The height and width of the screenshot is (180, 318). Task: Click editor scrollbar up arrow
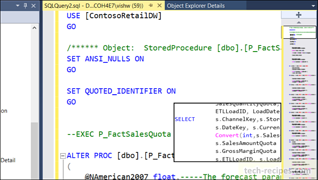[299, 22]
